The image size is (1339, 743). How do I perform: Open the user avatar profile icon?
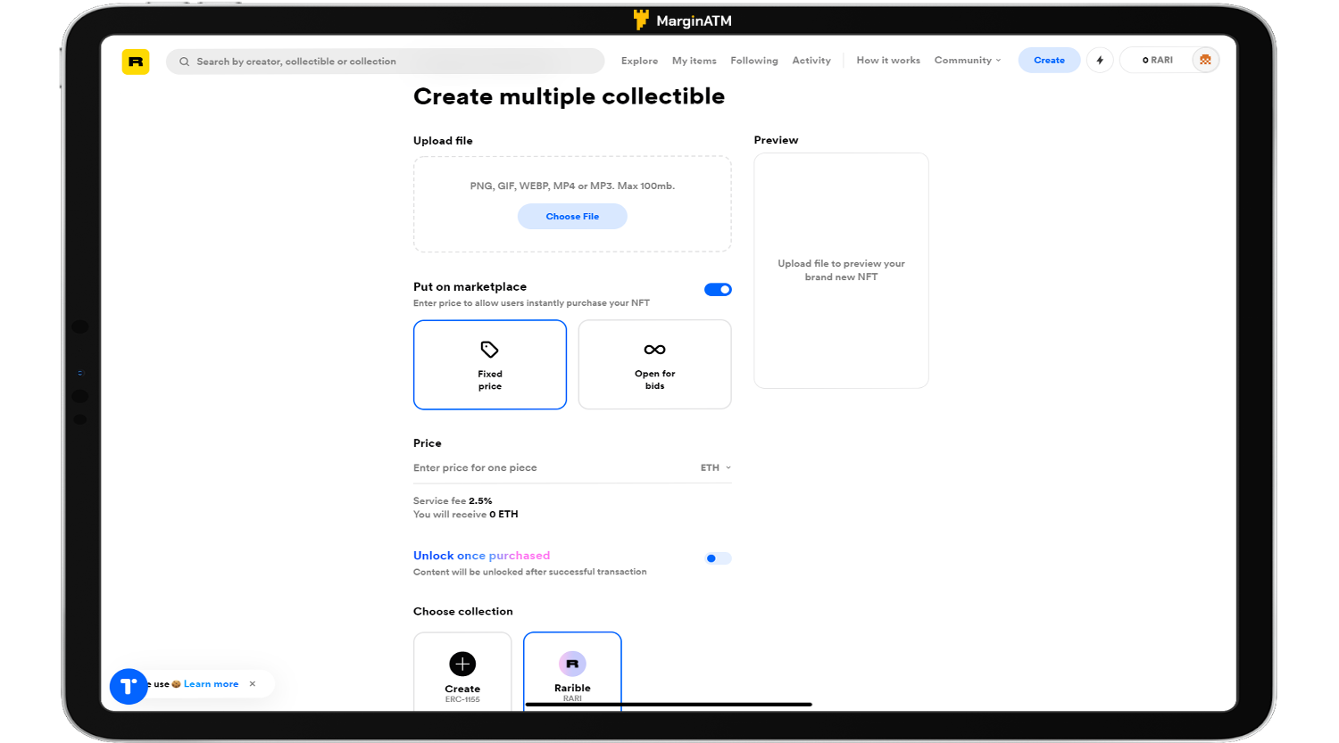[1205, 60]
